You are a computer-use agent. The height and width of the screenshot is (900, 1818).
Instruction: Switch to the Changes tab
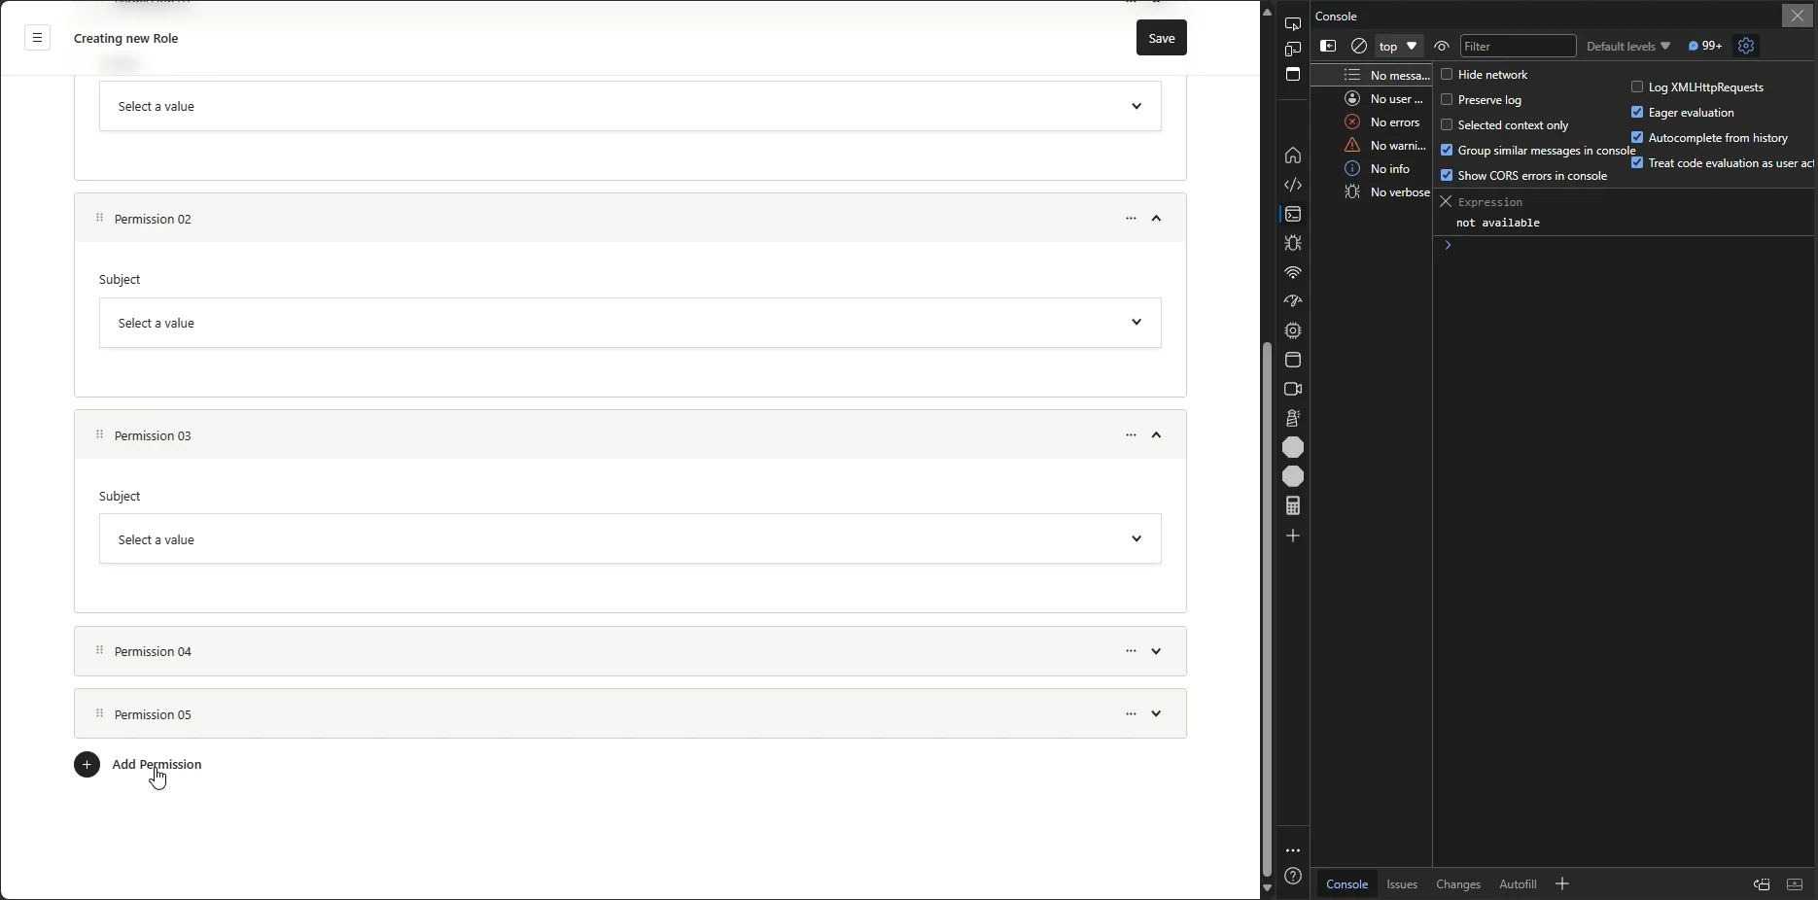(x=1458, y=883)
